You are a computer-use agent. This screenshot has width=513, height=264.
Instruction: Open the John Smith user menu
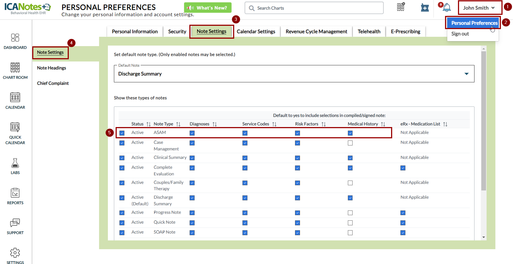coord(479,8)
